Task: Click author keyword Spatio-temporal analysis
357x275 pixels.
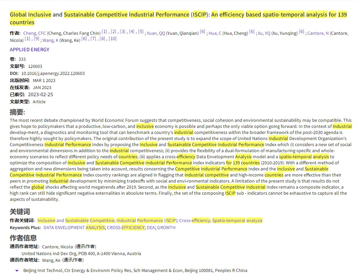Action: tap(237, 221)
